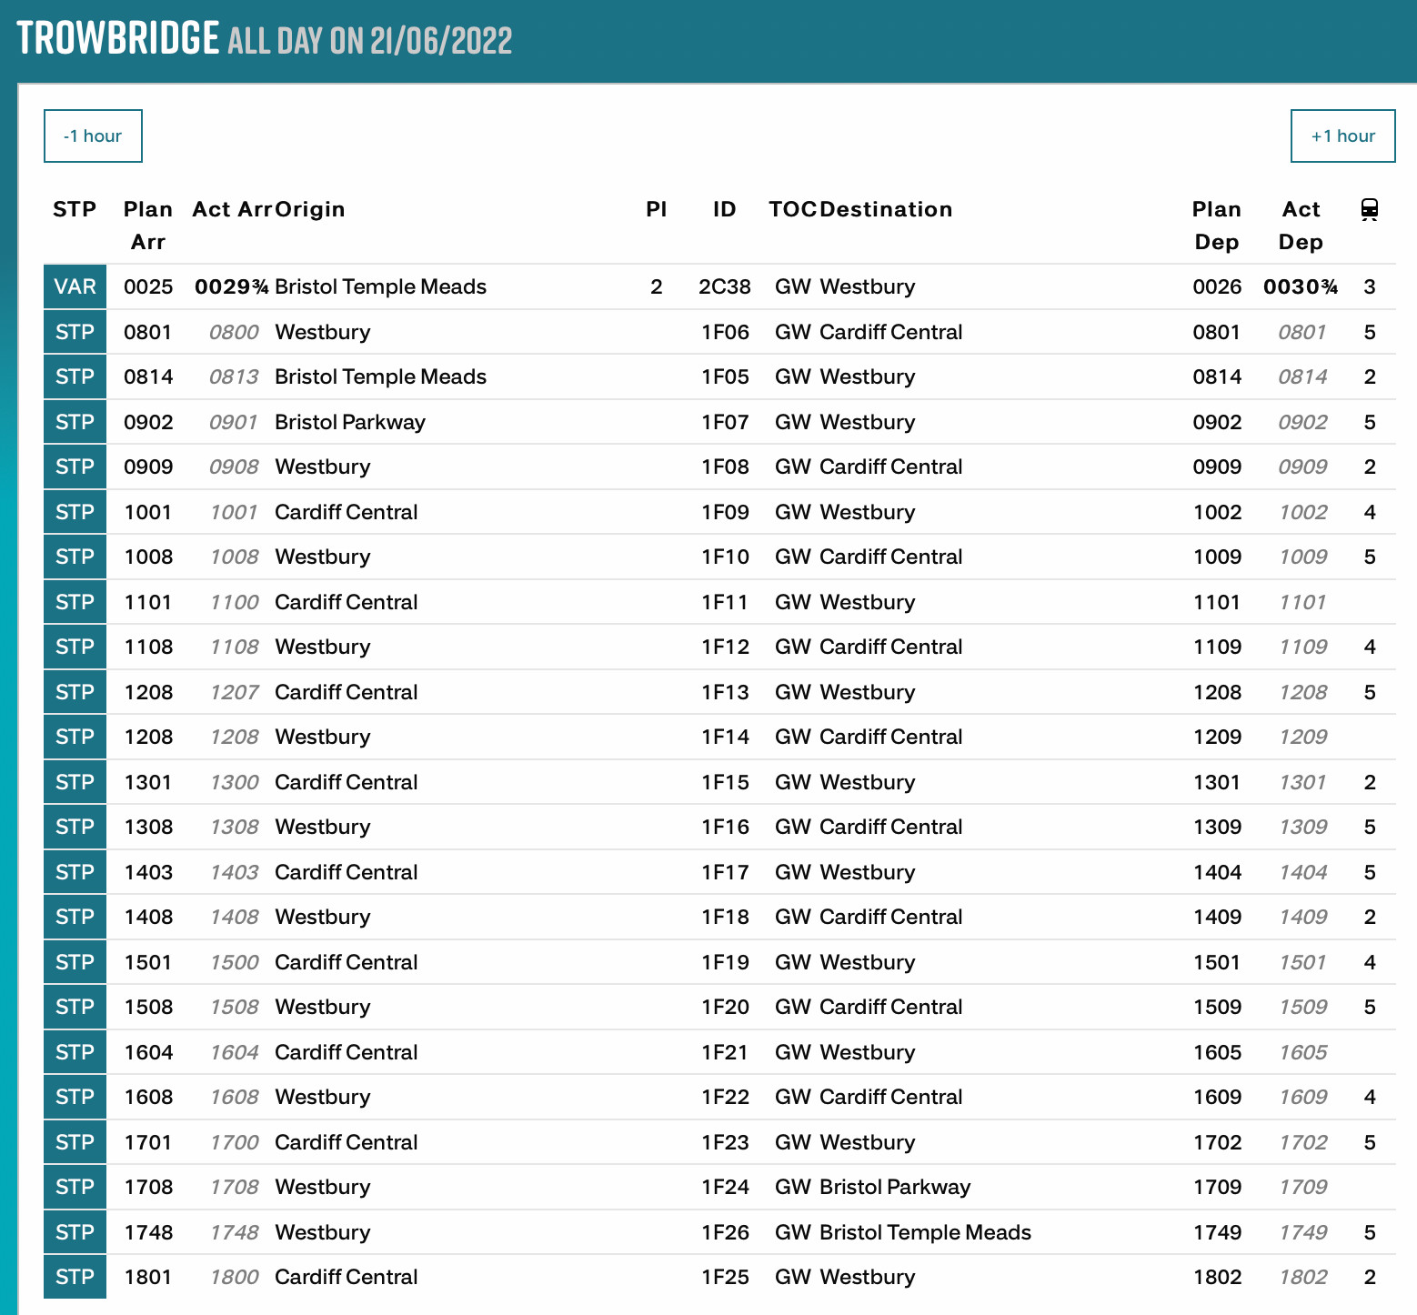Open train 1F09 details
The height and width of the screenshot is (1315, 1417).
(x=724, y=512)
